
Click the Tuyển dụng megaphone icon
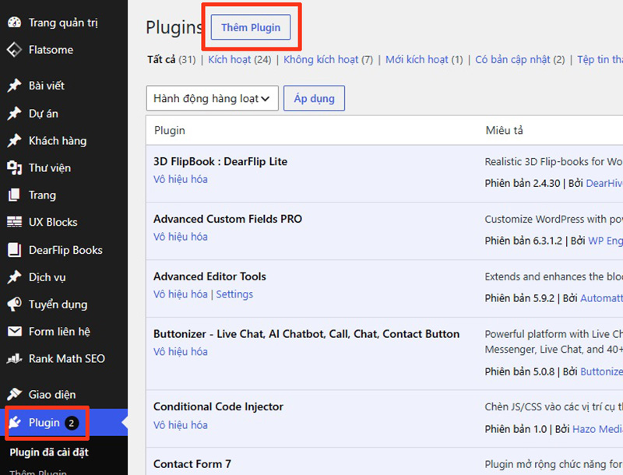14,304
